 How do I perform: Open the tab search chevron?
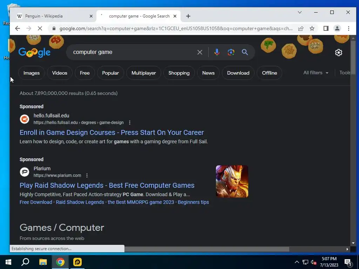(299, 12)
